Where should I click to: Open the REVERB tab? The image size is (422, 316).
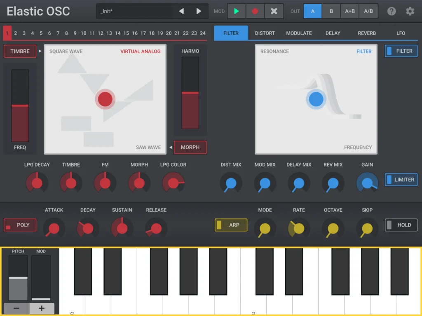pyautogui.click(x=366, y=33)
